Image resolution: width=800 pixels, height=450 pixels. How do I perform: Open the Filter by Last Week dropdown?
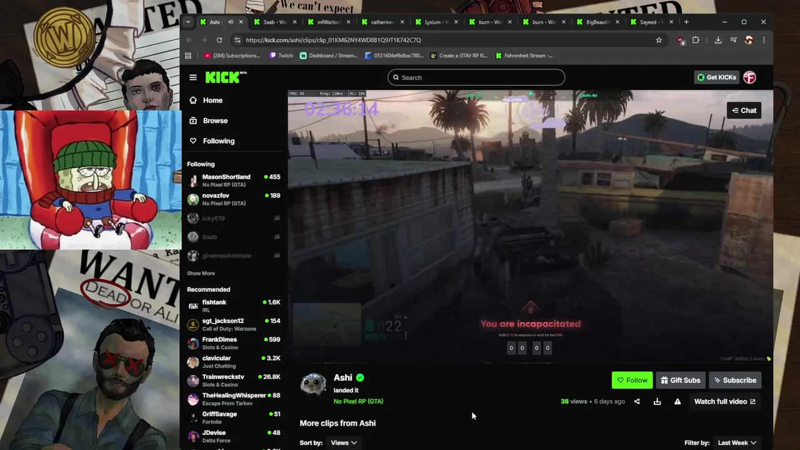click(737, 442)
